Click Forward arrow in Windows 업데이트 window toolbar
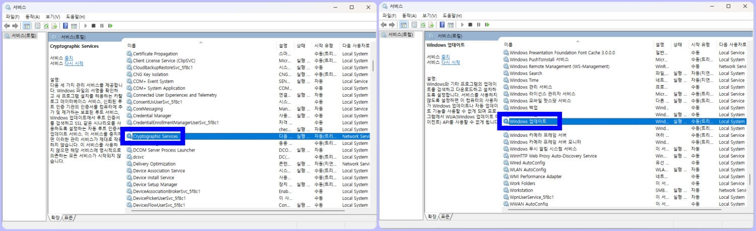 [x=392, y=25]
